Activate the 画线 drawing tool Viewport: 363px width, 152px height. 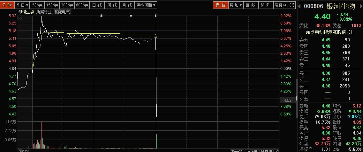coord(251,5)
